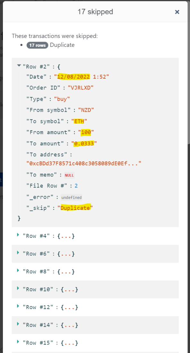The height and width of the screenshot is (353, 190).
Task: Click the 17 rows badge
Action: click(x=37, y=45)
